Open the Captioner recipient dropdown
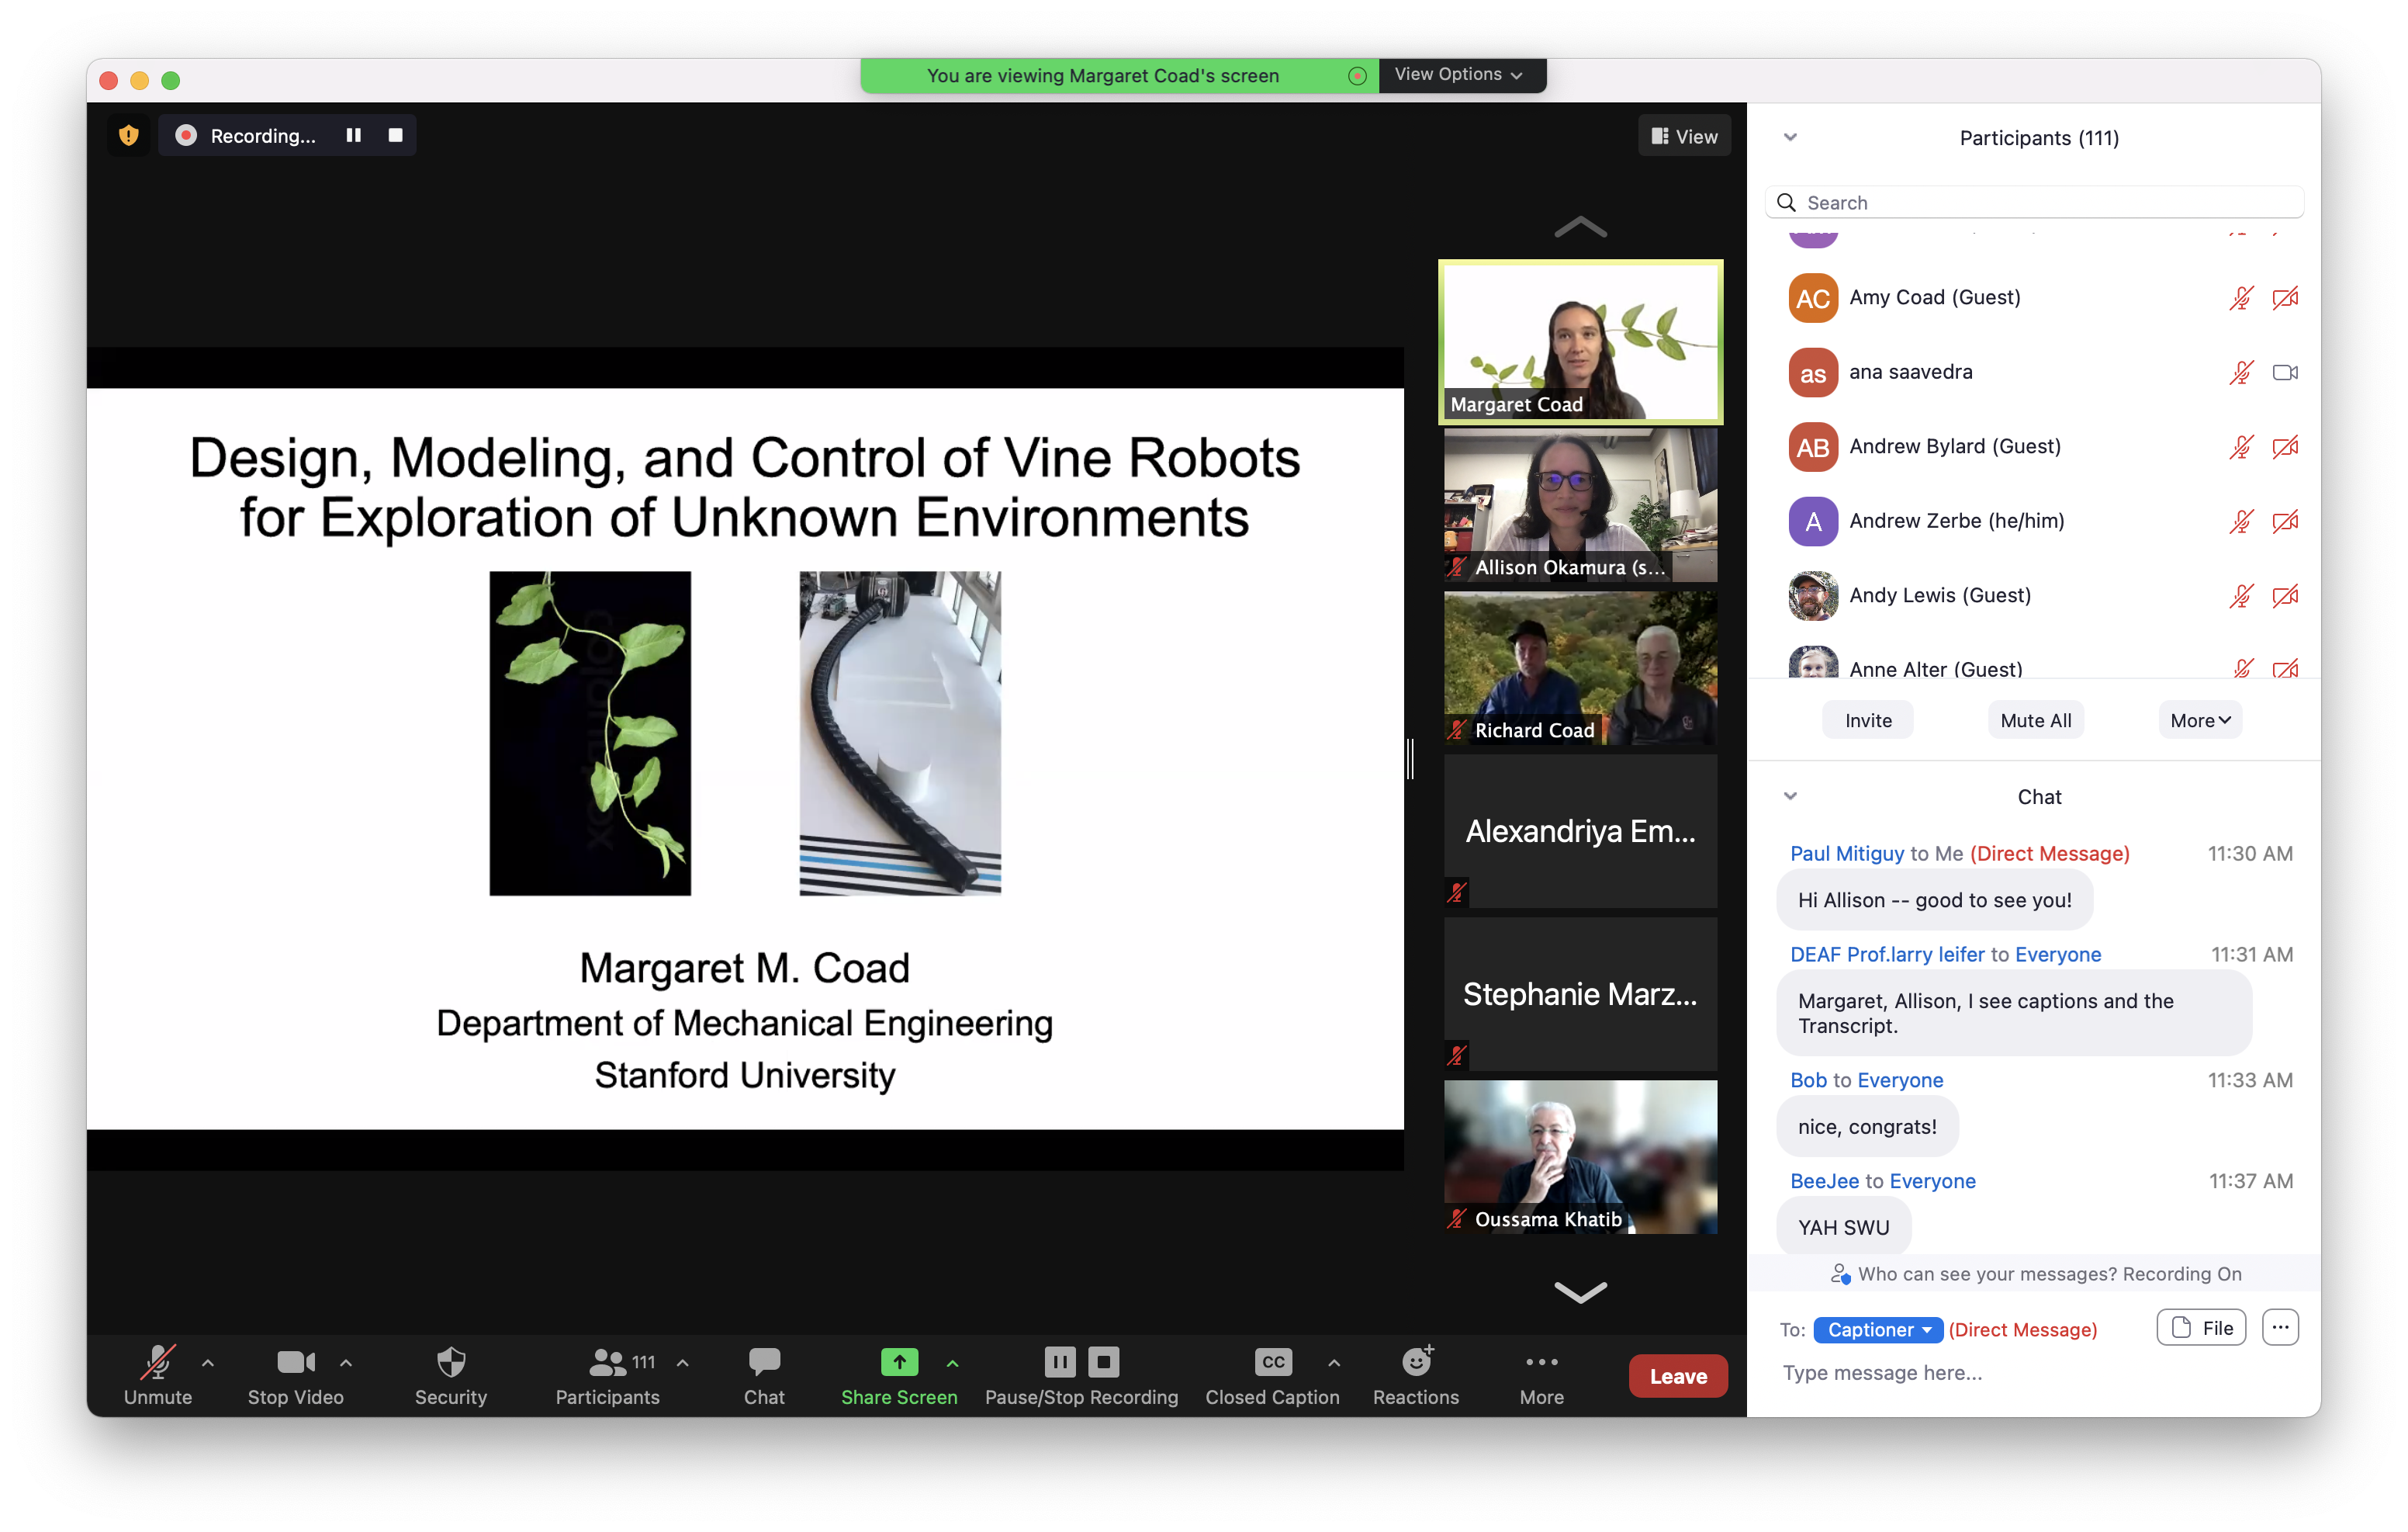 (x=1877, y=1329)
